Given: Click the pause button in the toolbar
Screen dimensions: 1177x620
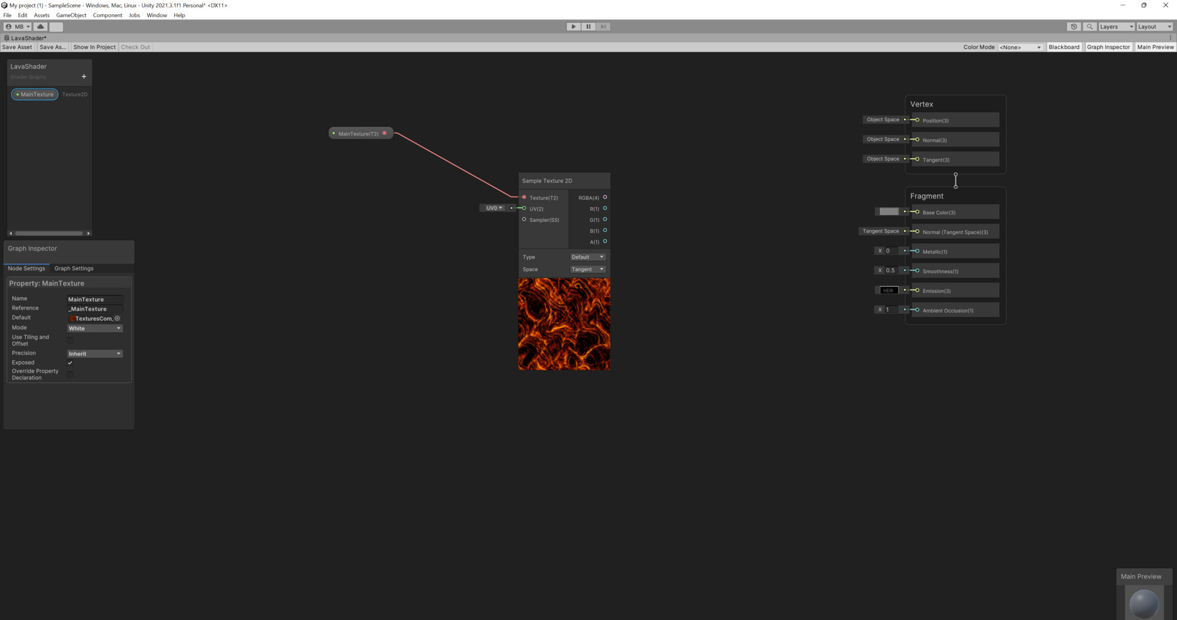Looking at the screenshot, I should coord(588,26).
